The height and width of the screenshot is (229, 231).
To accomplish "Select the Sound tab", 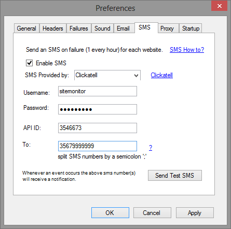I will [x=102, y=28].
